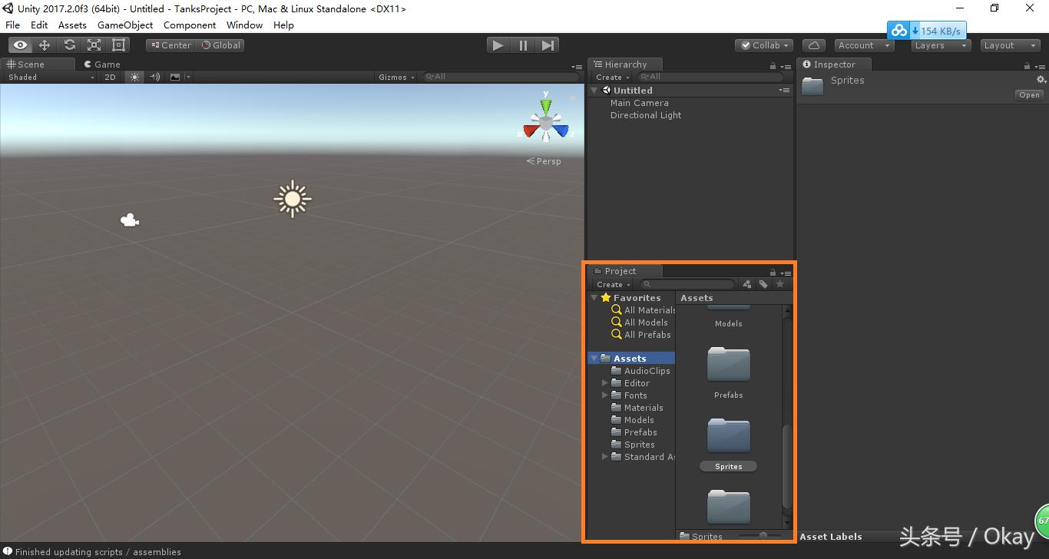Select the Rotate tool
Screen dimensions: 1049x559
[69, 45]
